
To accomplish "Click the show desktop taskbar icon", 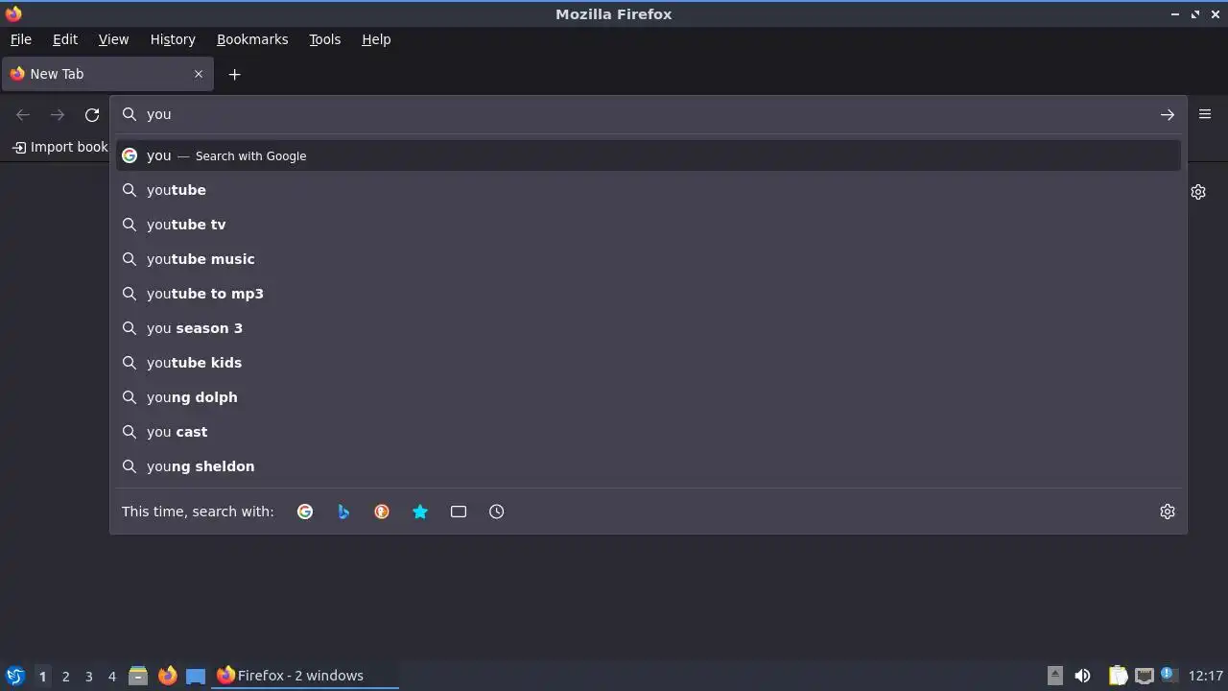I will [x=196, y=676].
